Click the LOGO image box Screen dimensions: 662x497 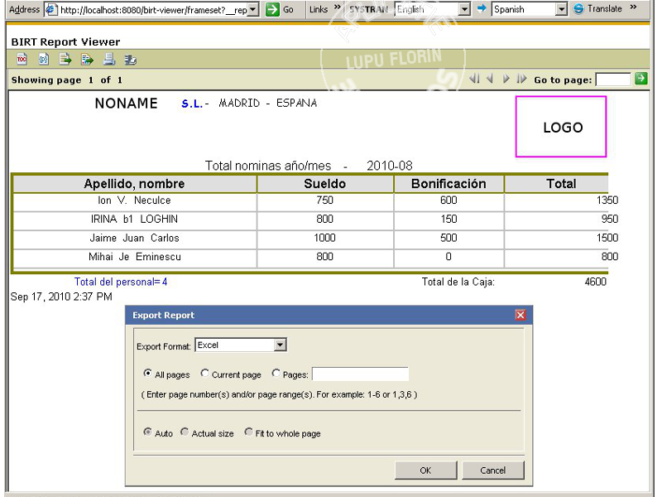[x=561, y=127]
